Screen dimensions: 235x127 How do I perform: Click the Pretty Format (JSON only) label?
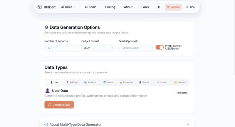[173, 48]
